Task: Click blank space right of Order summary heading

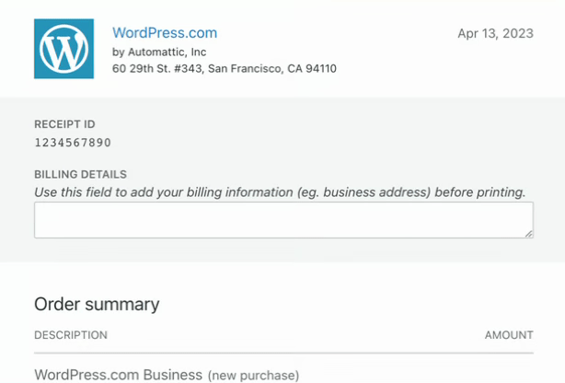Action: tap(368, 304)
